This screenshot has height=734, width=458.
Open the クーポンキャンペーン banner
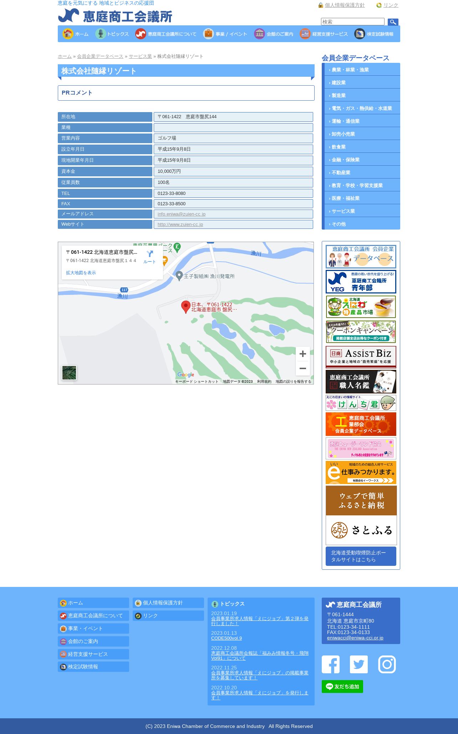click(x=361, y=332)
